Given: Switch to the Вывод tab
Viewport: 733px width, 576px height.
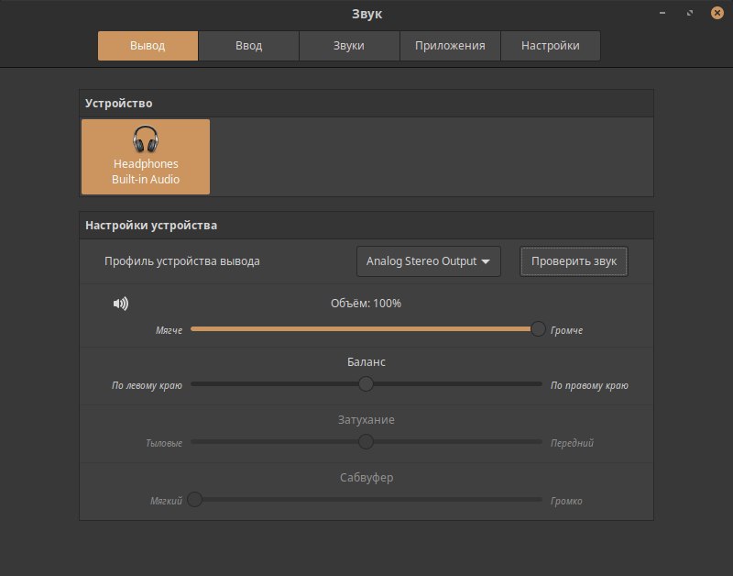Looking at the screenshot, I should [148, 46].
